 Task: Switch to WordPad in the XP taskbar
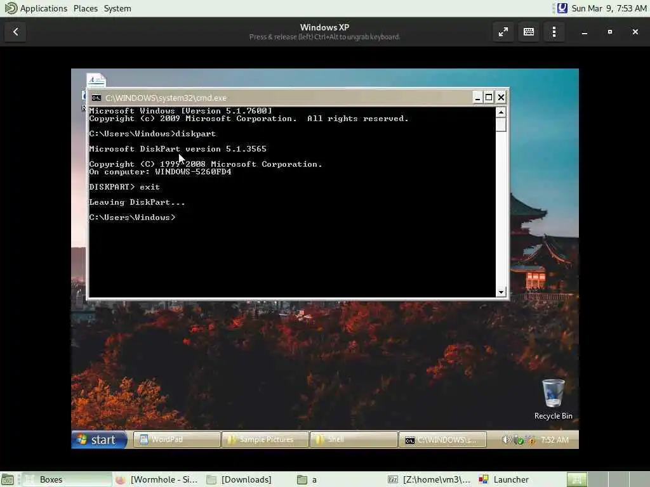(177, 439)
